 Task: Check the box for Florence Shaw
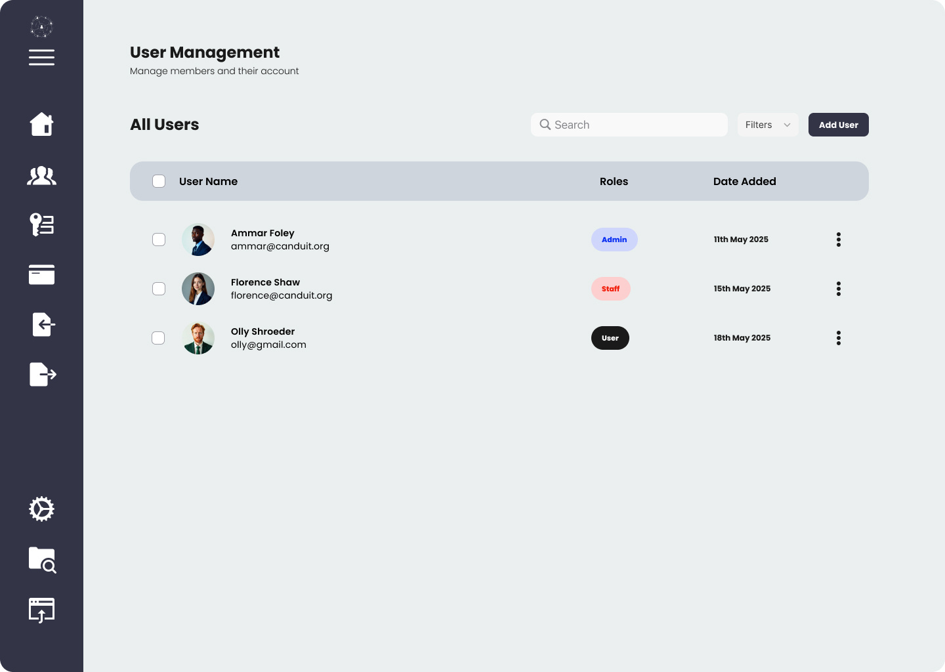point(159,289)
